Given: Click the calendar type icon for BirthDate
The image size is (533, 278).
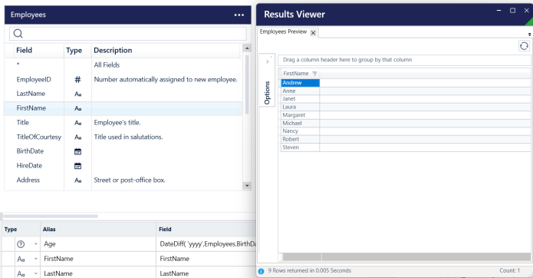Looking at the screenshot, I should click(x=78, y=151).
